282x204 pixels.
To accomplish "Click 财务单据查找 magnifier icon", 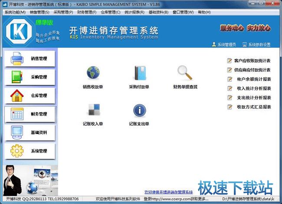I will pyautogui.click(x=185, y=73).
